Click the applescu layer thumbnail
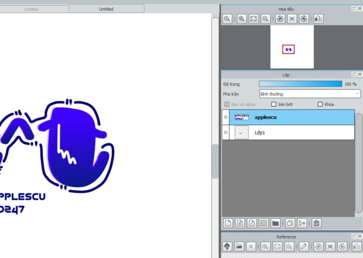Image resolution: width=363 pixels, height=258 pixels. click(x=241, y=117)
